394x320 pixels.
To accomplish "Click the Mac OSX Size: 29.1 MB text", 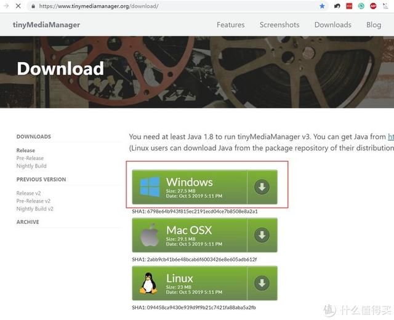I will point(180,239).
